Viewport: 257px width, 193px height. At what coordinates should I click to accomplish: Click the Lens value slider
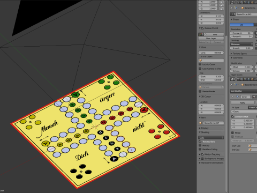(x=211, y=53)
